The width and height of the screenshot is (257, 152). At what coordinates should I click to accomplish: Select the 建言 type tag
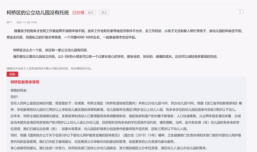pos(104,13)
